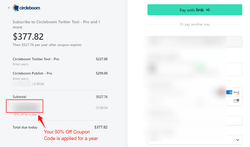Screen dimensions: 250x147
Task: Click the arrow icon on Pay with link
Action: (x=208, y=10)
